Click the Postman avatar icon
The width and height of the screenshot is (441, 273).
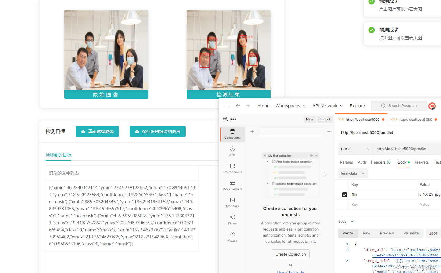click(432, 106)
